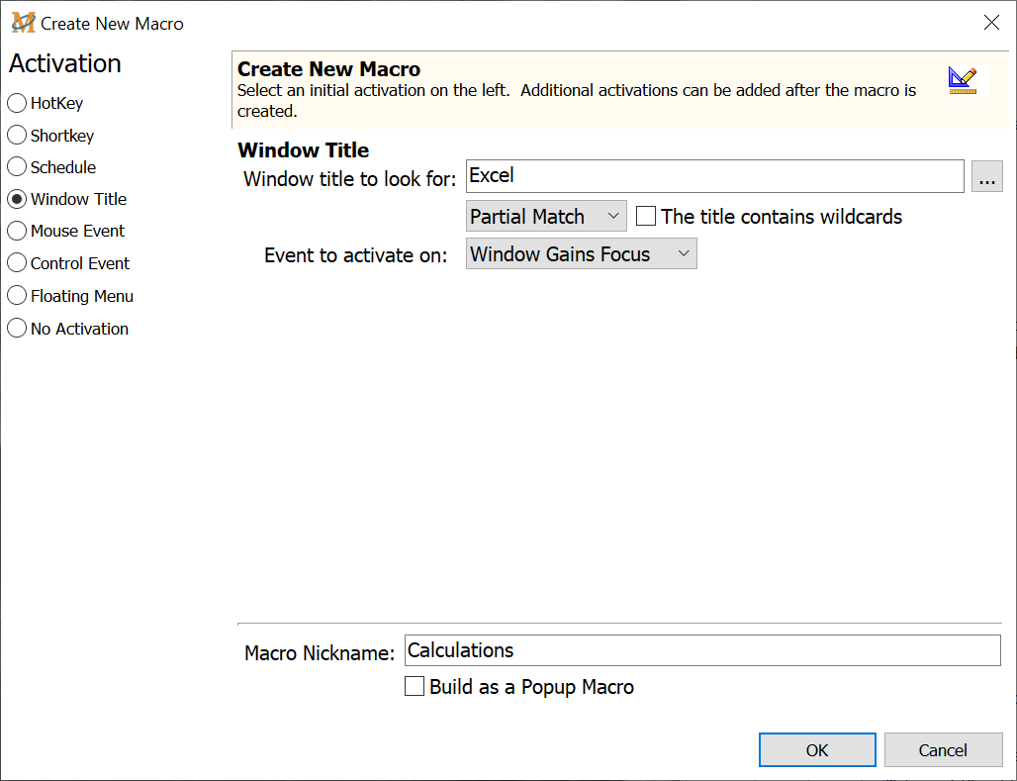Screen dimensions: 1017x781
Task: Click the Macro Express logo icon in title bar
Action: tap(23, 23)
